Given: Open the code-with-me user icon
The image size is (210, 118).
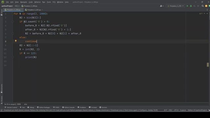Looking at the screenshot, I should click(162, 6).
